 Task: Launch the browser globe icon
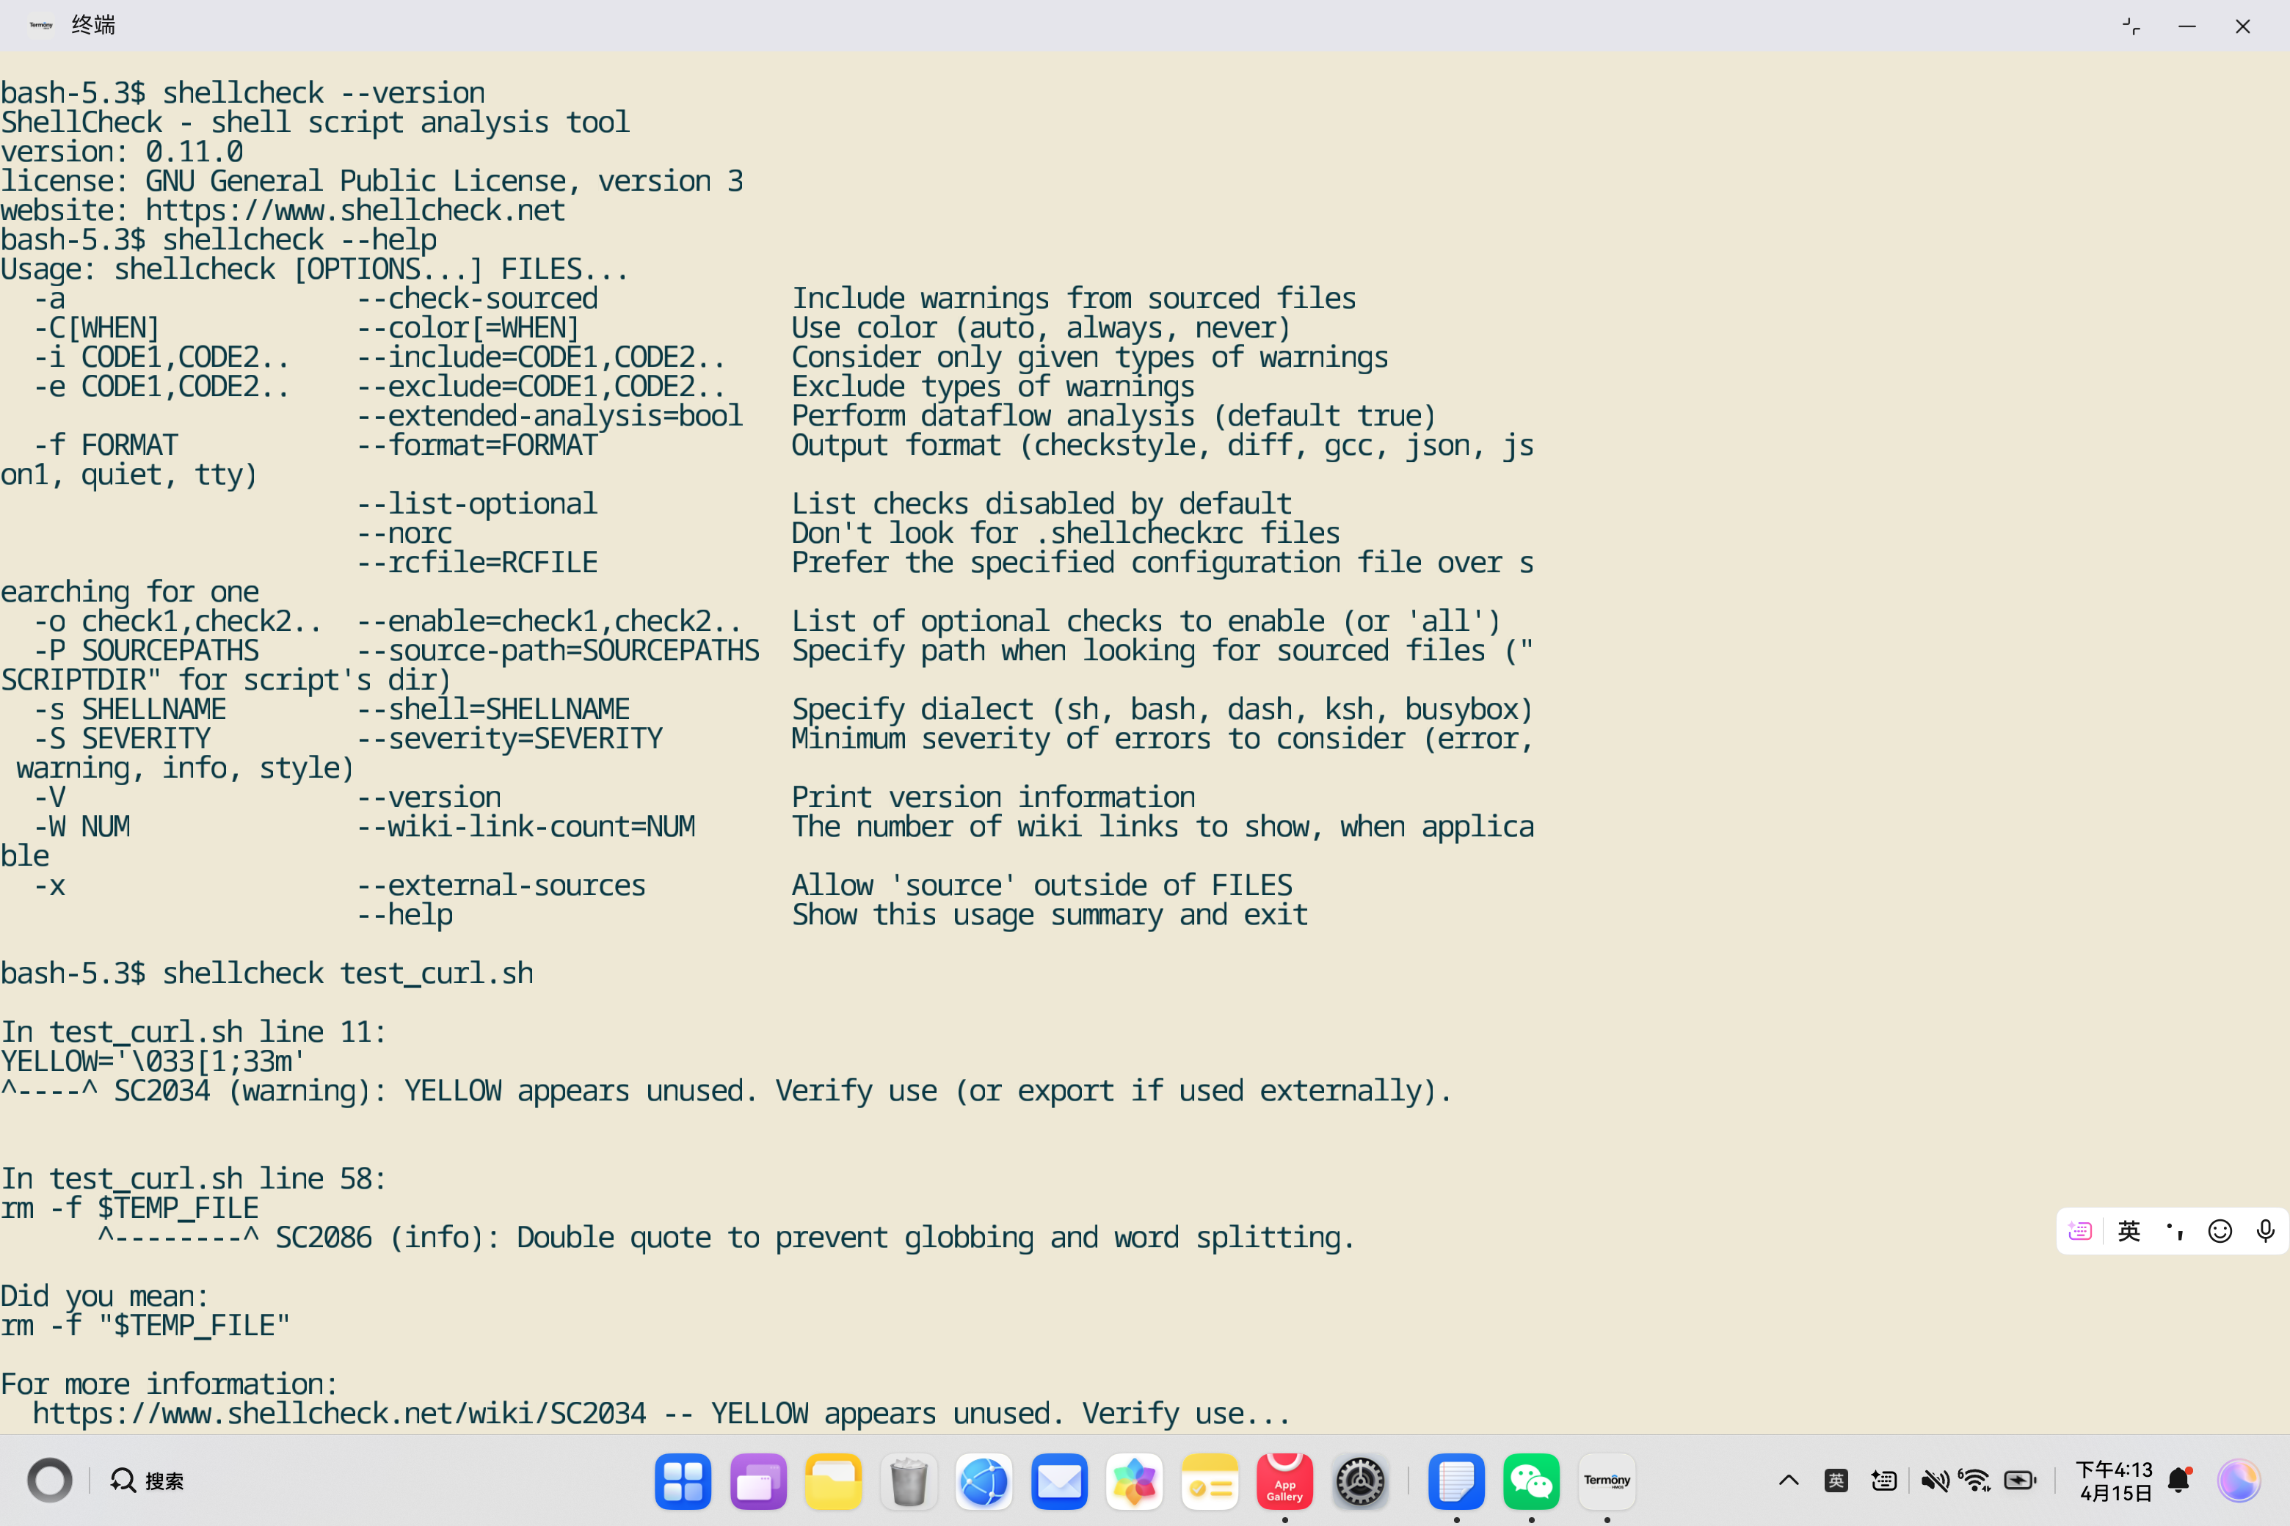[984, 1481]
